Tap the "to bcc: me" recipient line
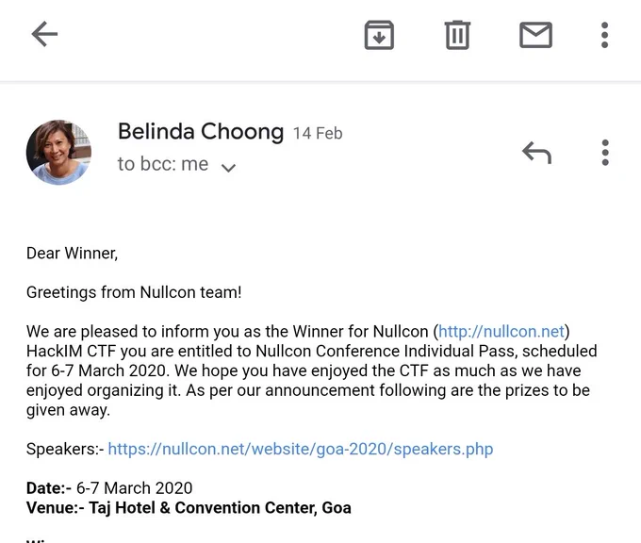Screen dimensions: 641x543 coord(163,164)
